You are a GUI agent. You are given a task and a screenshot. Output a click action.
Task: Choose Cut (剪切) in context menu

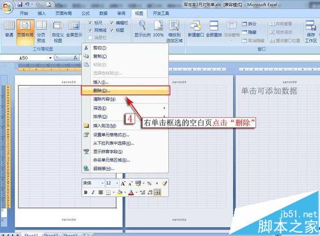(125, 48)
